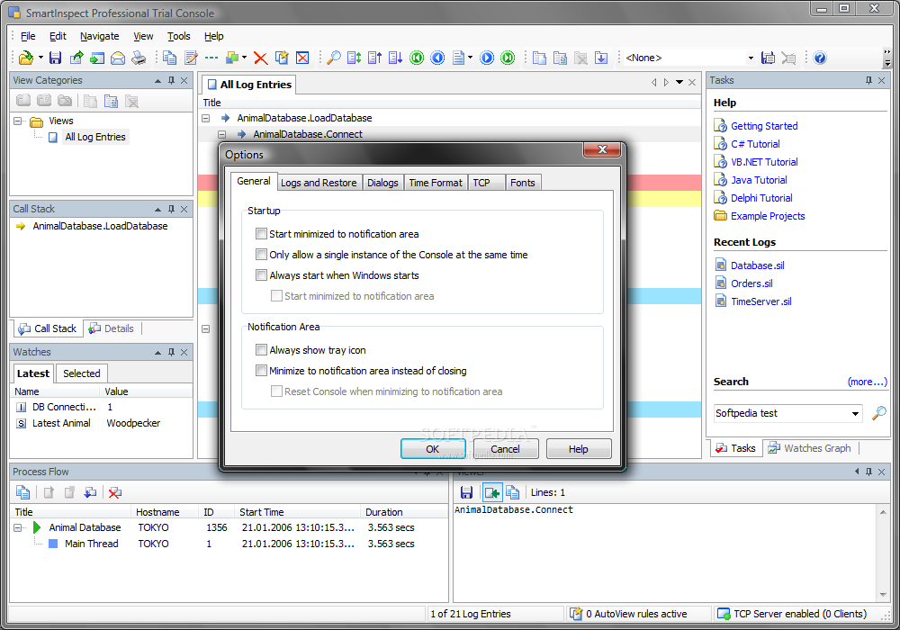The image size is (900, 630).
Task: Collapse the AnimalDatabase.Connect log entry
Action: 221,134
